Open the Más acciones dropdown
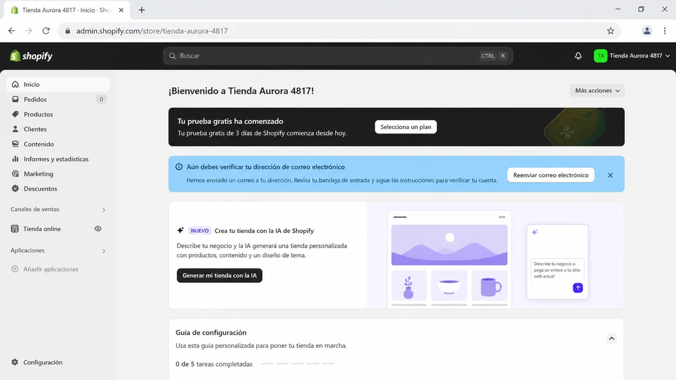 tap(597, 91)
